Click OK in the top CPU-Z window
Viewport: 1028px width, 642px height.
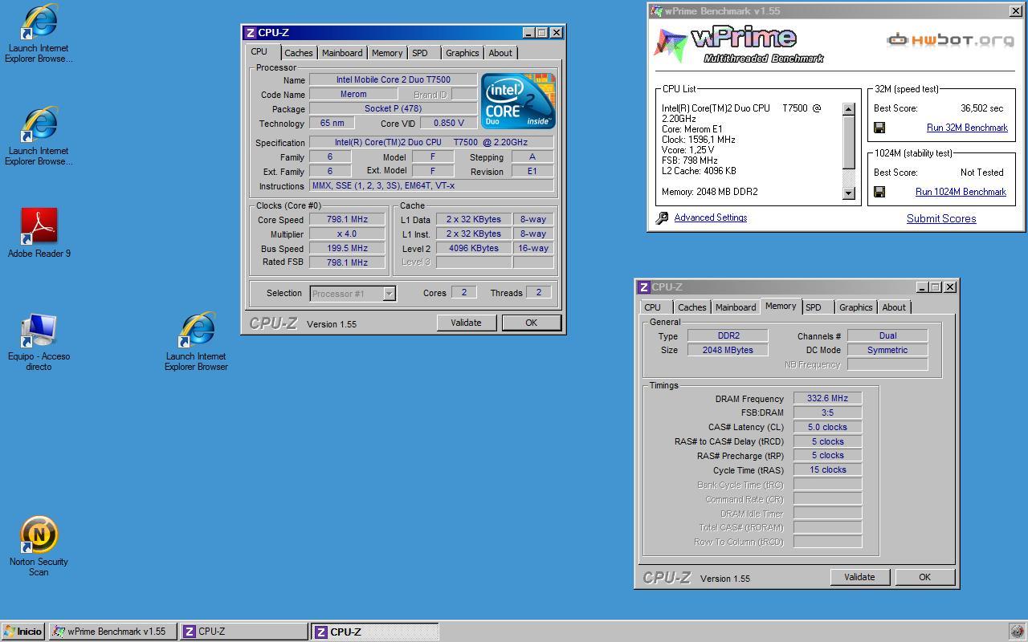pyautogui.click(x=531, y=323)
